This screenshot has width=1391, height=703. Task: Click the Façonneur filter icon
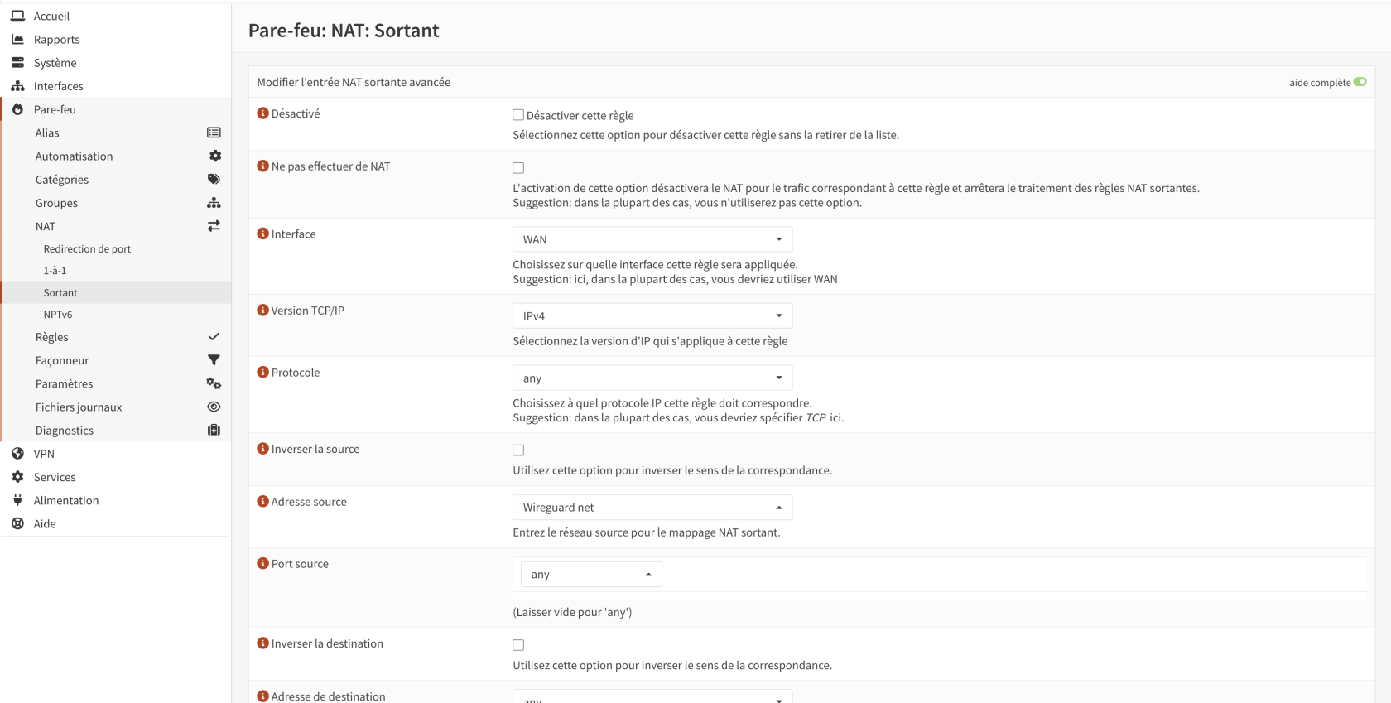pyautogui.click(x=214, y=360)
